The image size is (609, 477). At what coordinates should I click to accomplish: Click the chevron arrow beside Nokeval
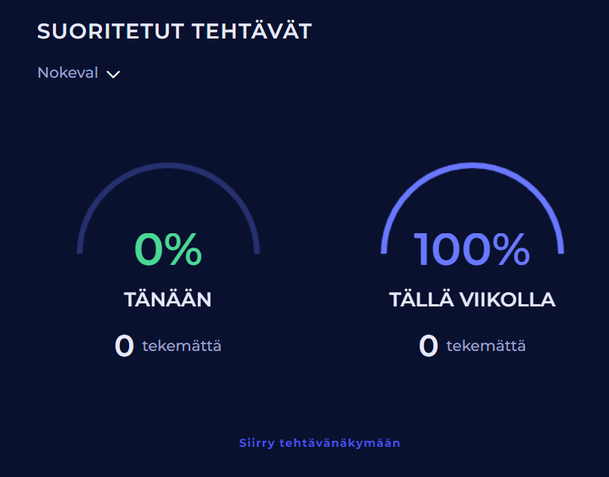[x=113, y=74]
